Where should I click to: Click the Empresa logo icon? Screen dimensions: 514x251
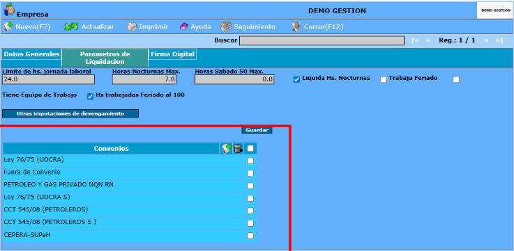click(9, 9)
